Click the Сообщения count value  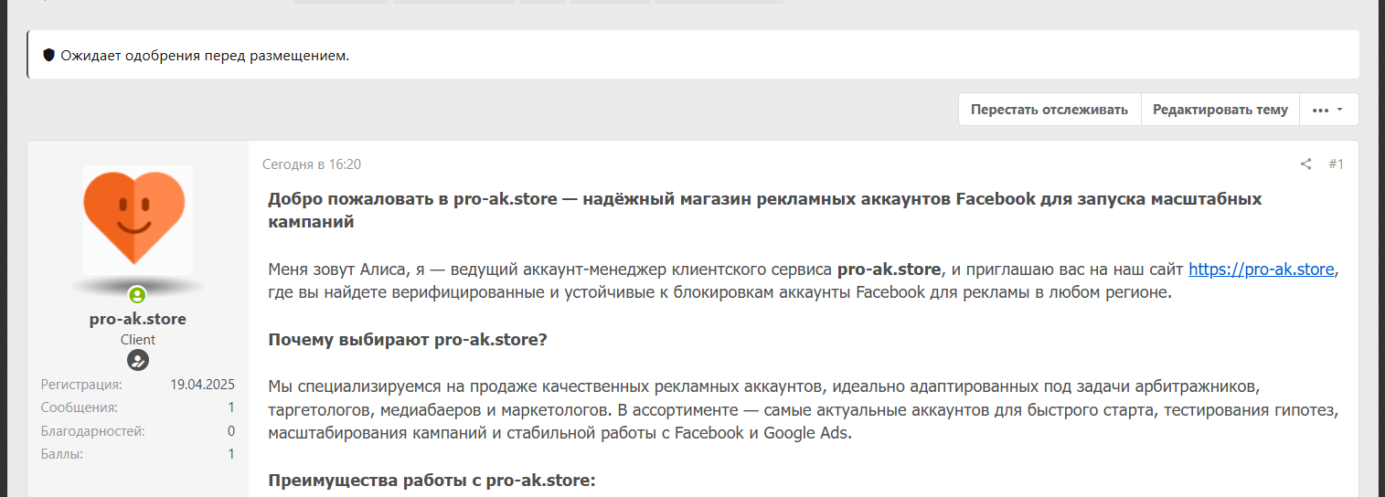click(231, 407)
